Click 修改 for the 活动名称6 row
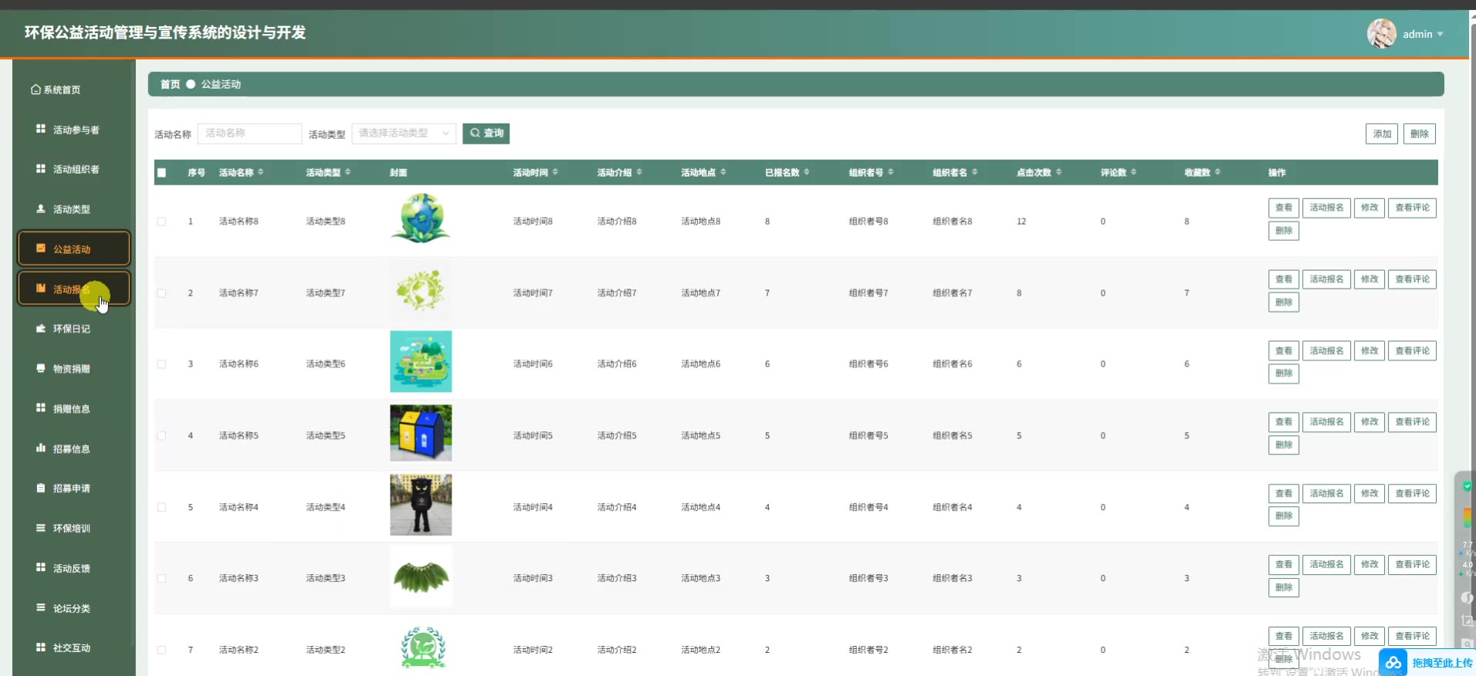This screenshot has width=1476, height=676. point(1369,351)
